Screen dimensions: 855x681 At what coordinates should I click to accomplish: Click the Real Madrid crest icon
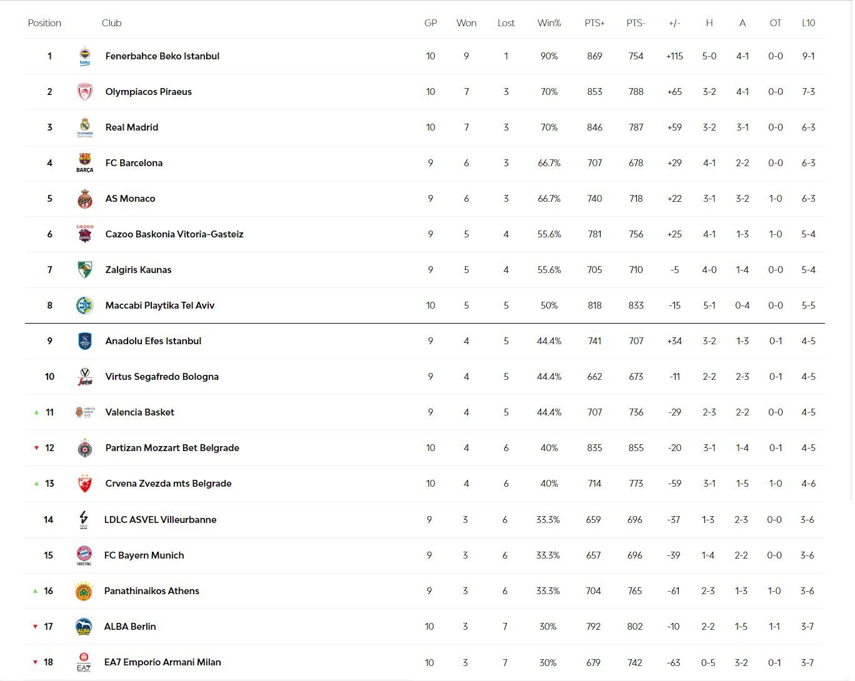click(x=84, y=127)
